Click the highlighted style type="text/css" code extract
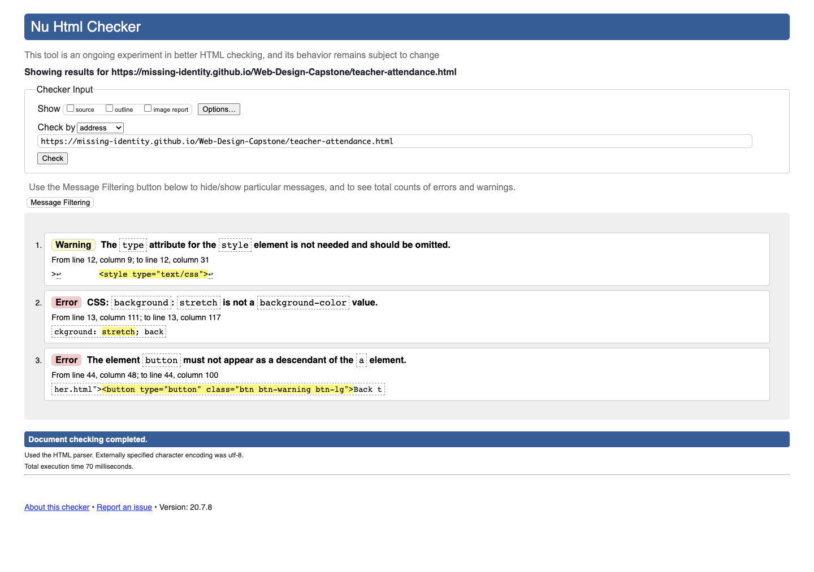The height and width of the screenshot is (572, 814). pyautogui.click(x=153, y=274)
